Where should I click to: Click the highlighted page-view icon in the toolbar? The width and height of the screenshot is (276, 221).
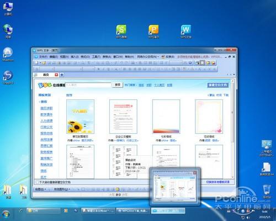(x=203, y=63)
